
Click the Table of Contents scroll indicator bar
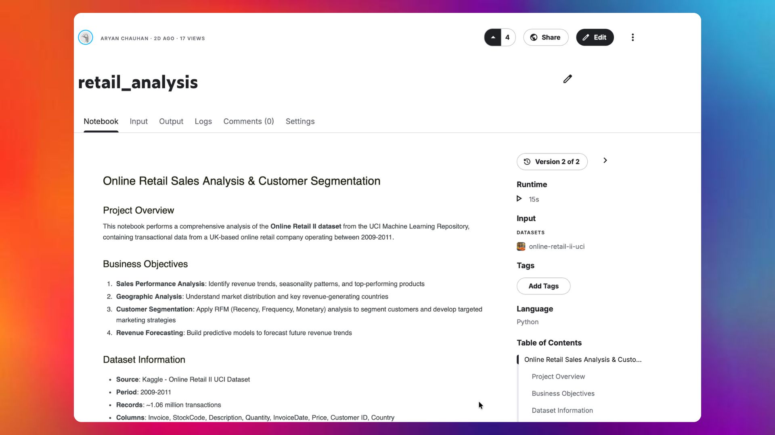[x=517, y=359]
